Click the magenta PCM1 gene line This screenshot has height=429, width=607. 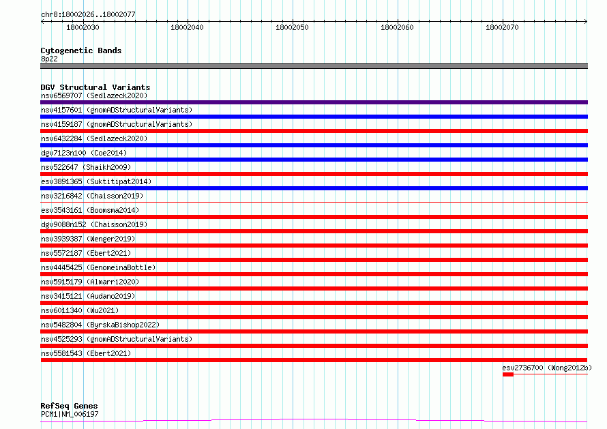pos(314,421)
